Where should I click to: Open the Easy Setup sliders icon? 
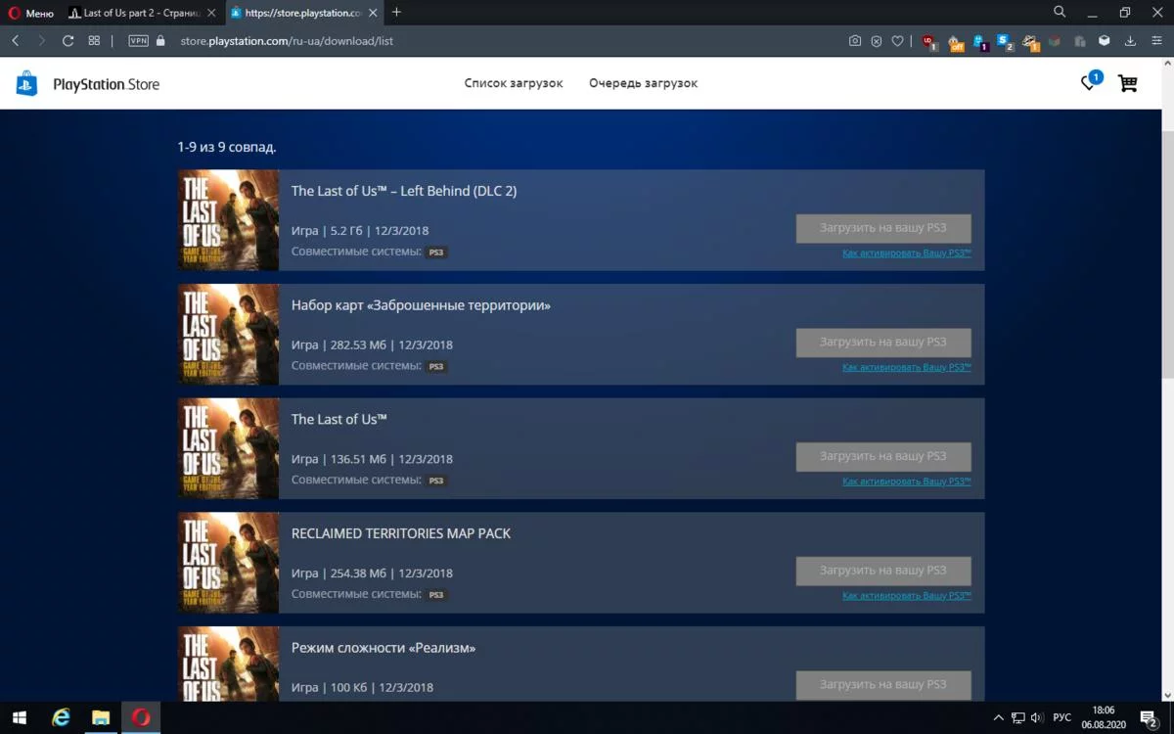[x=1156, y=41]
